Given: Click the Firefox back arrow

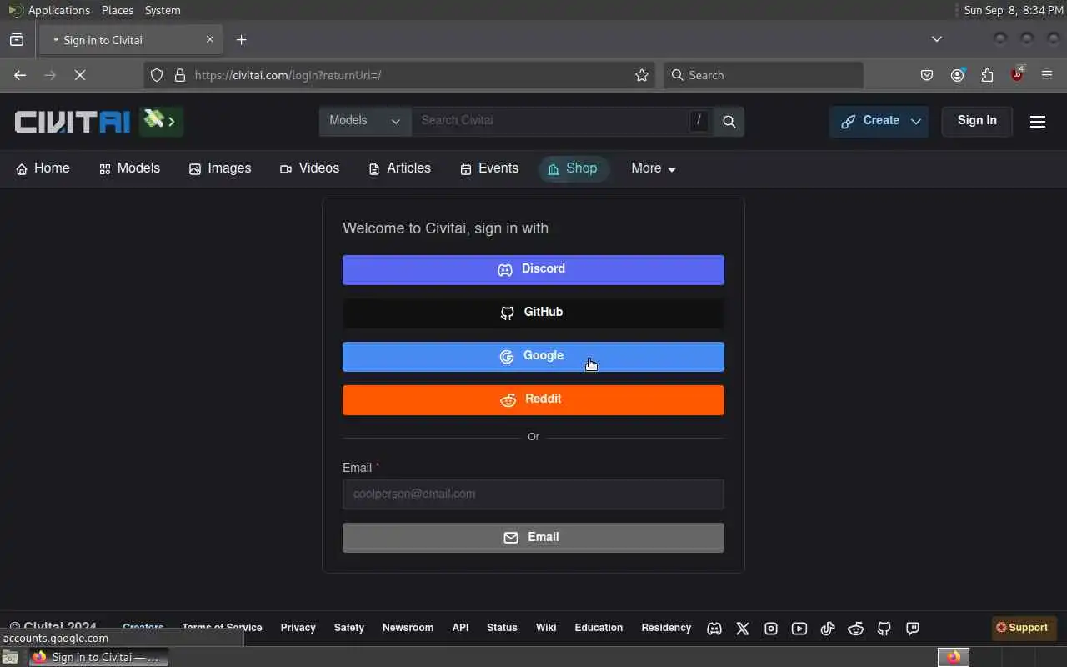Looking at the screenshot, I should (x=20, y=75).
